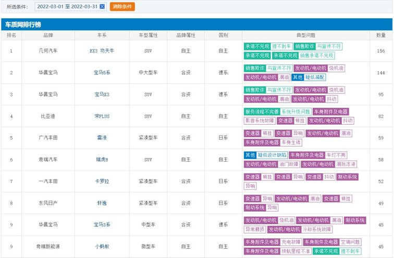Image resolution: width=394 pixels, height=258 pixels.
Task: Open the 宝马X3 car series link
Action: coord(102,95)
